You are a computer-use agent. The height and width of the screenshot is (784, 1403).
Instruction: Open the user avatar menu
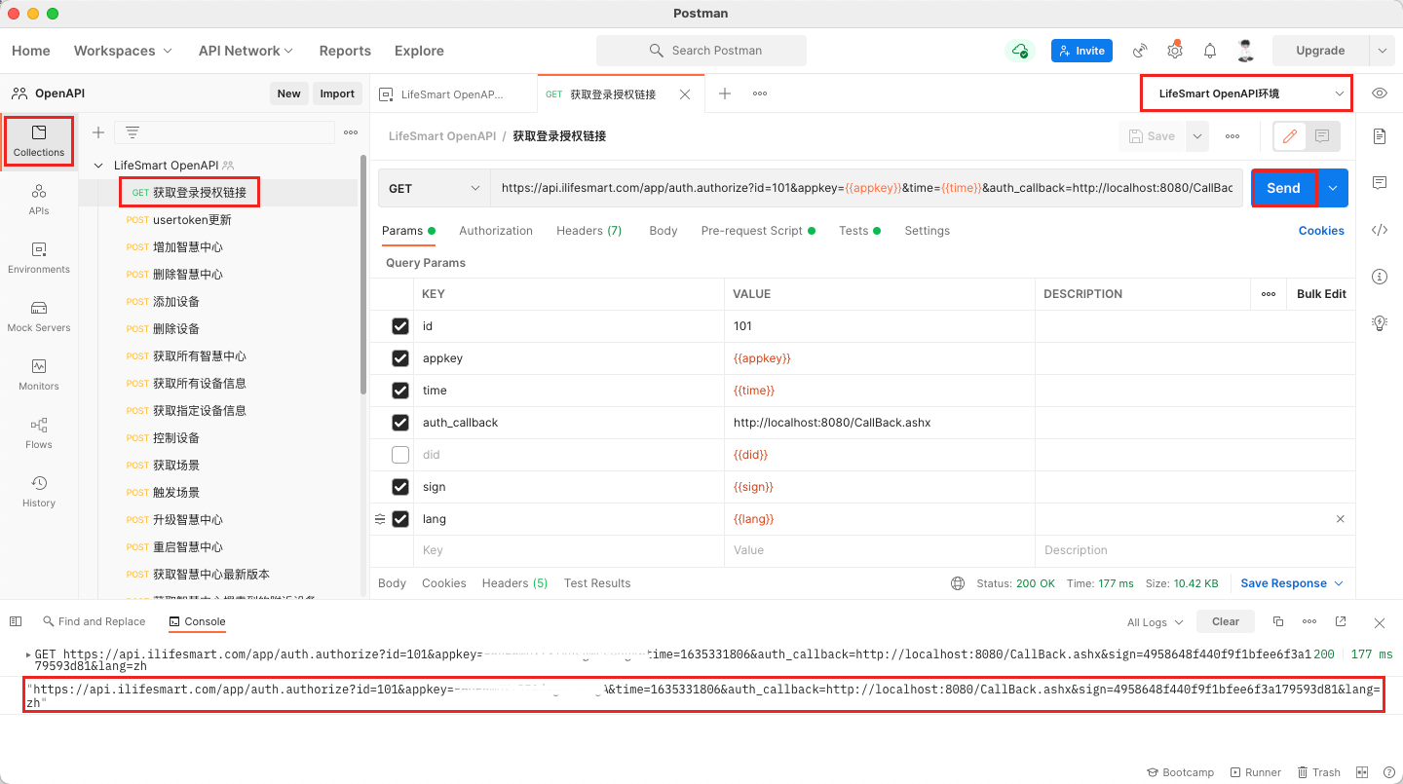click(1245, 51)
